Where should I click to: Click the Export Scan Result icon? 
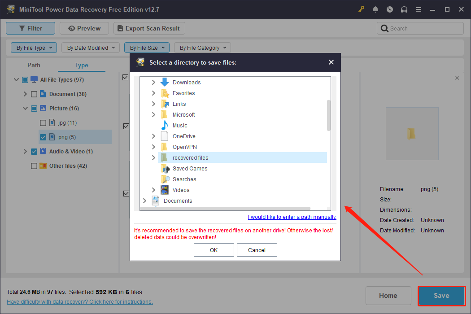(120, 28)
